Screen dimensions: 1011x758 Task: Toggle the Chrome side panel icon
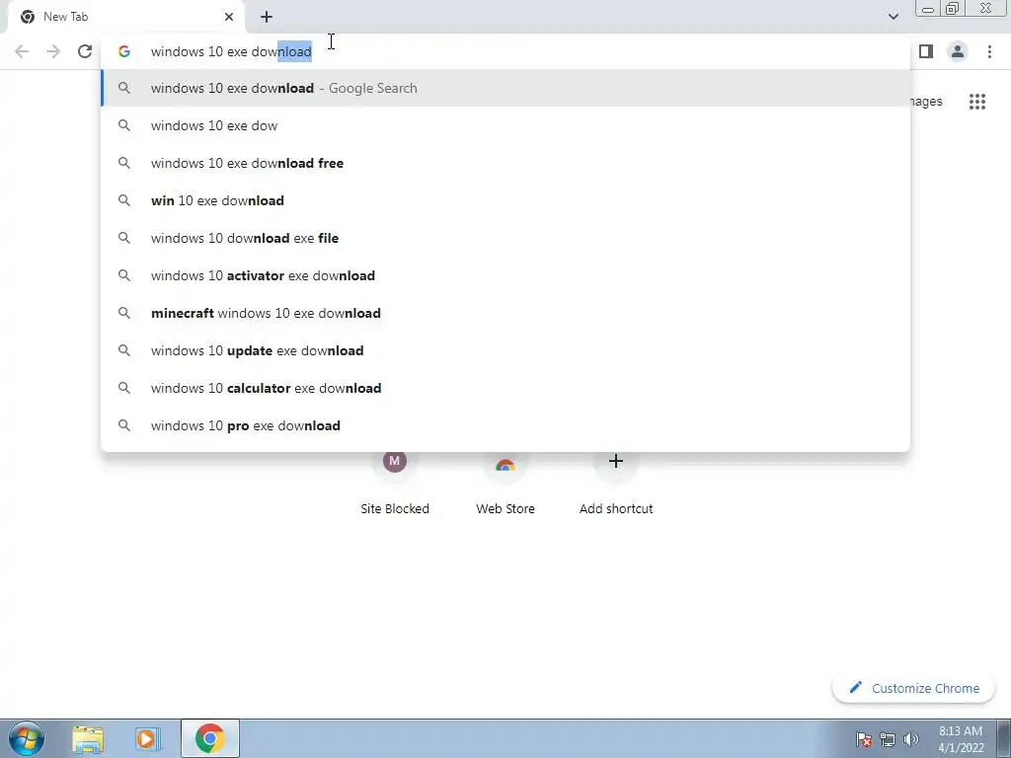(x=926, y=51)
